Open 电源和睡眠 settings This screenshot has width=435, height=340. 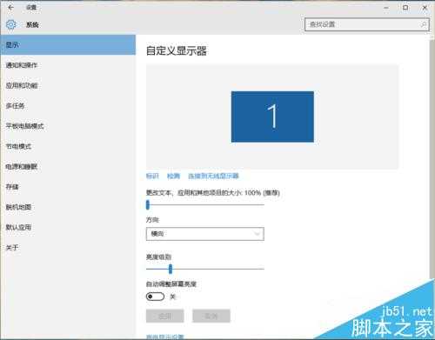coord(68,167)
